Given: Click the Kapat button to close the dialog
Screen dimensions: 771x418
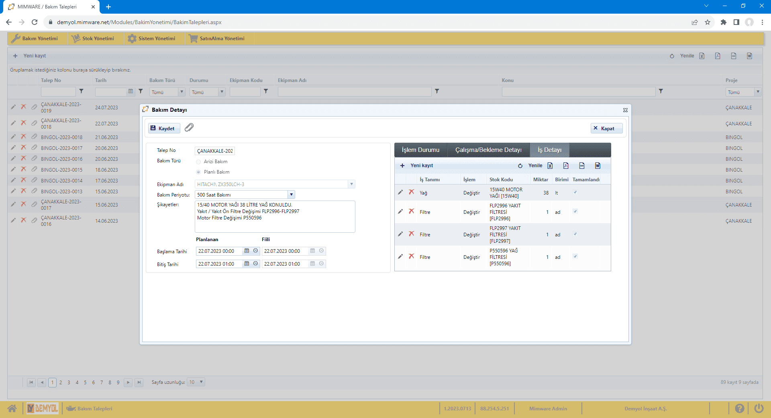Looking at the screenshot, I should pos(606,128).
